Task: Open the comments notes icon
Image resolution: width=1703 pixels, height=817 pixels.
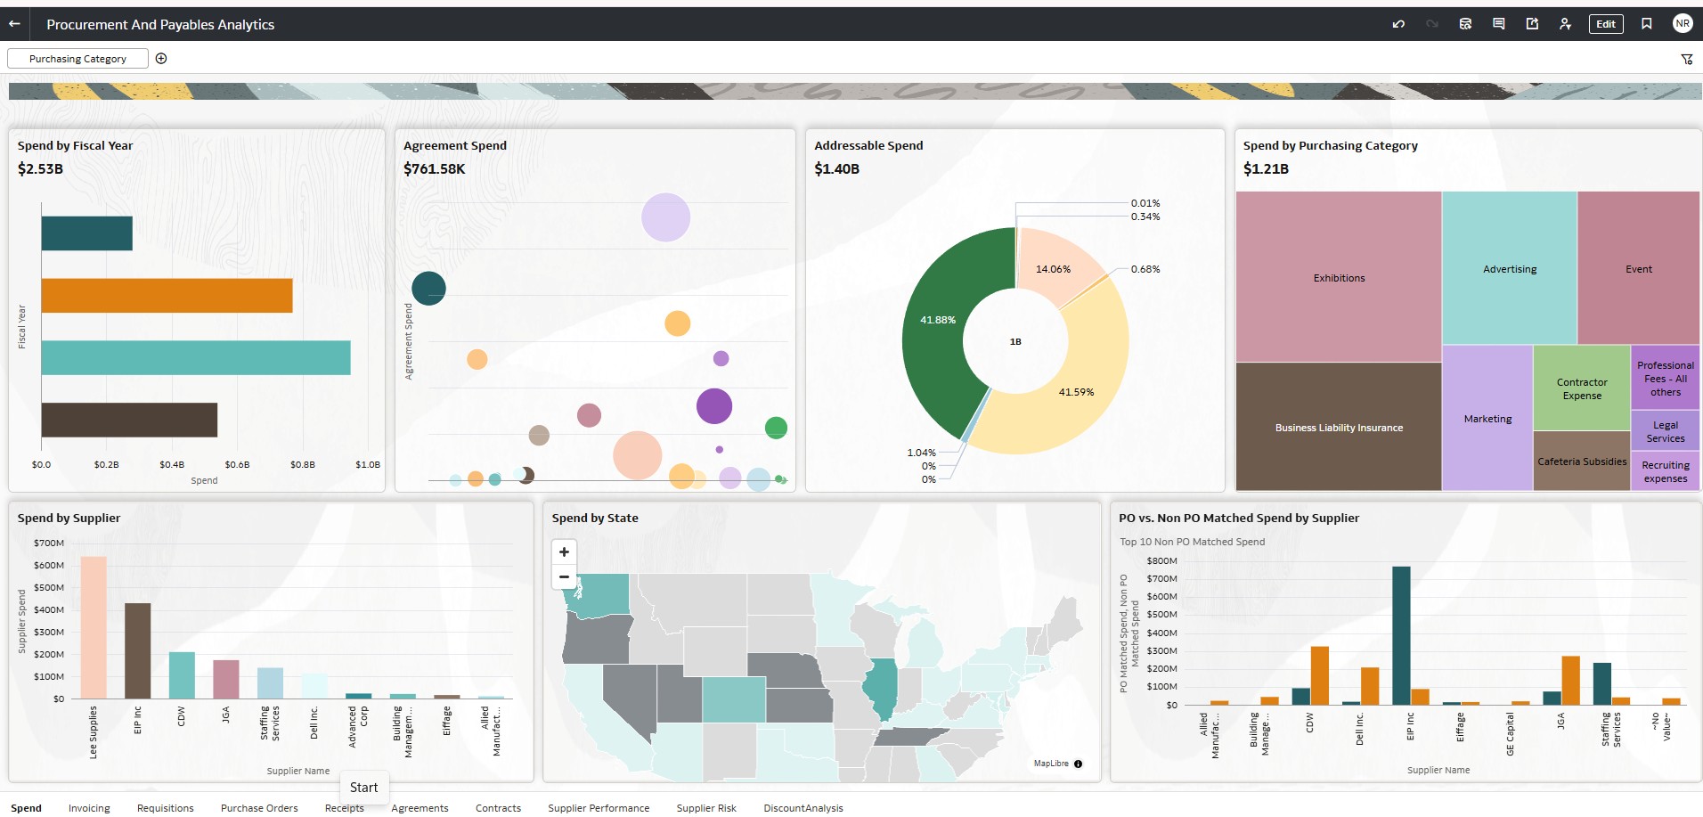Action: coord(1499,24)
